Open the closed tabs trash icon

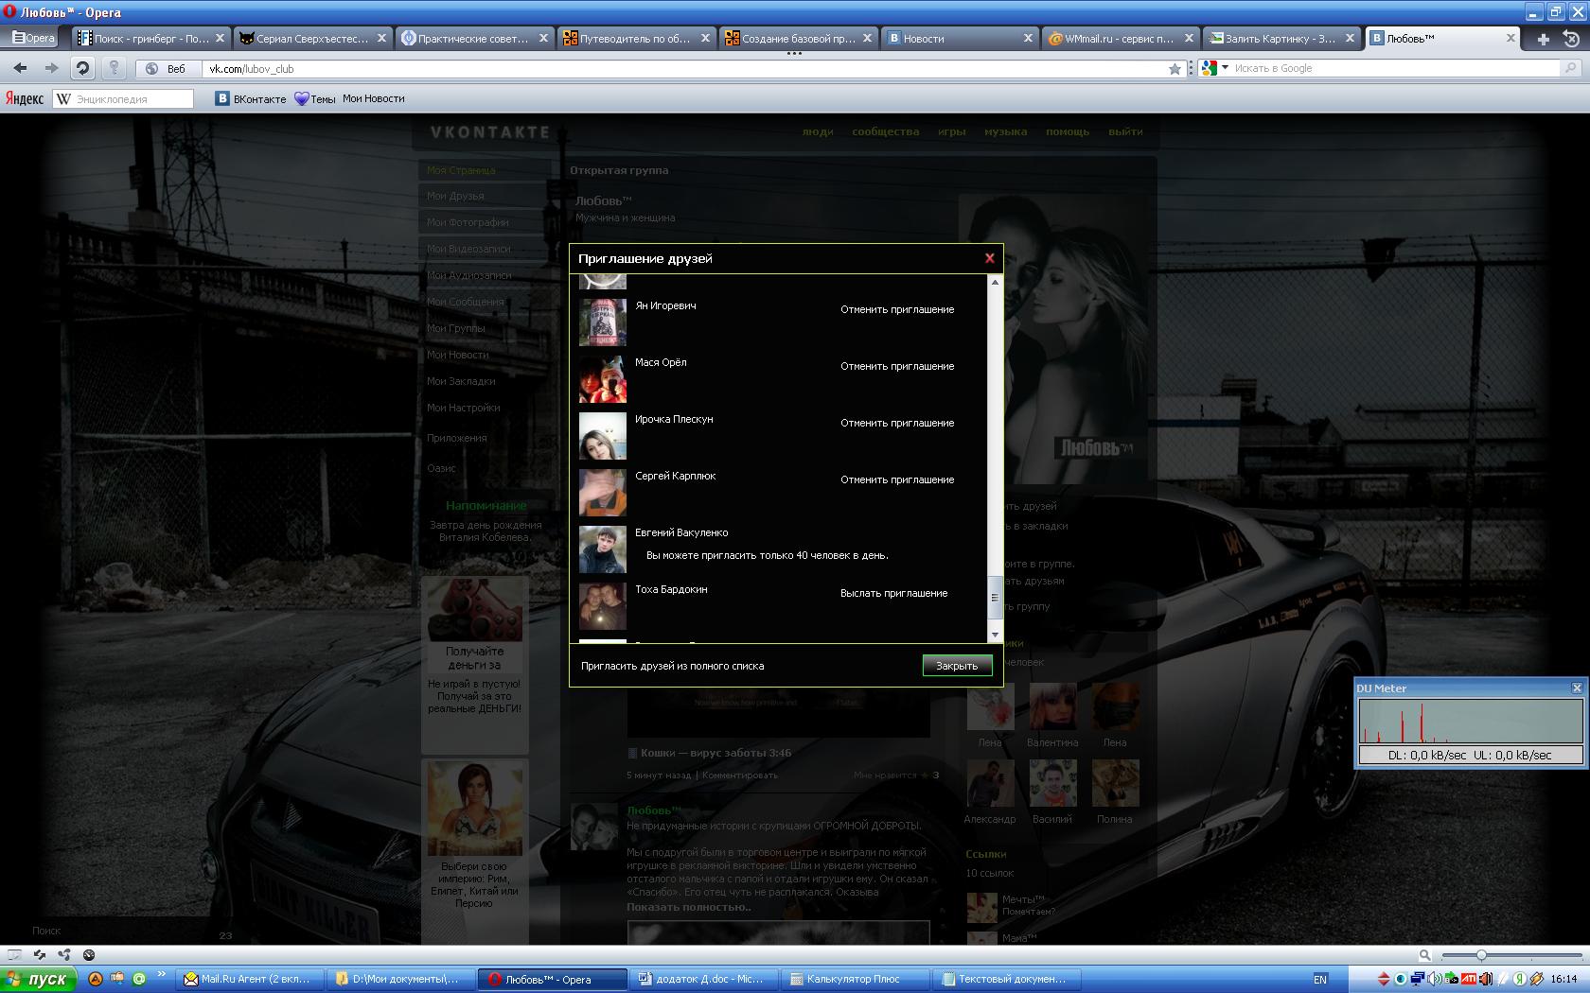point(1571,39)
